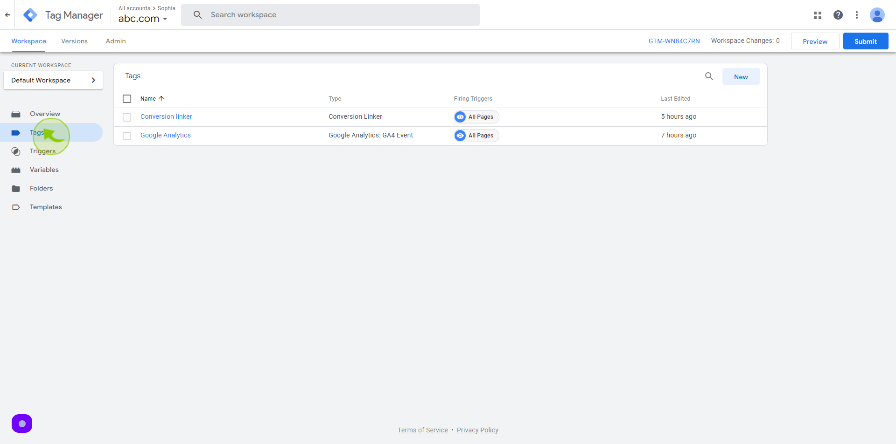
Task: Click the Firing Triggers column header
Action: [x=473, y=99]
